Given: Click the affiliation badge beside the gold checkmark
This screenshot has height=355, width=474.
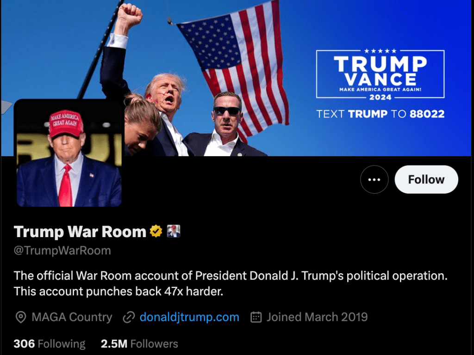Looking at the screenshot, I should pos(174,231).
